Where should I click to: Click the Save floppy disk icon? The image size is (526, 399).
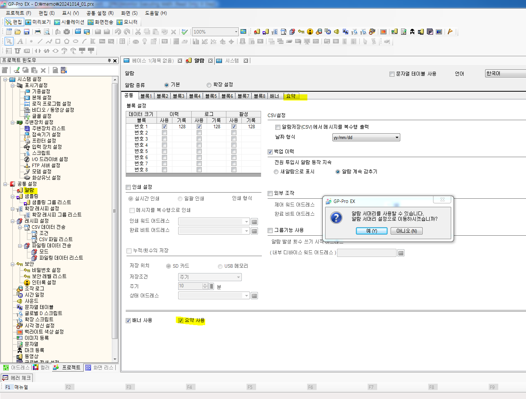coord(27,32)
